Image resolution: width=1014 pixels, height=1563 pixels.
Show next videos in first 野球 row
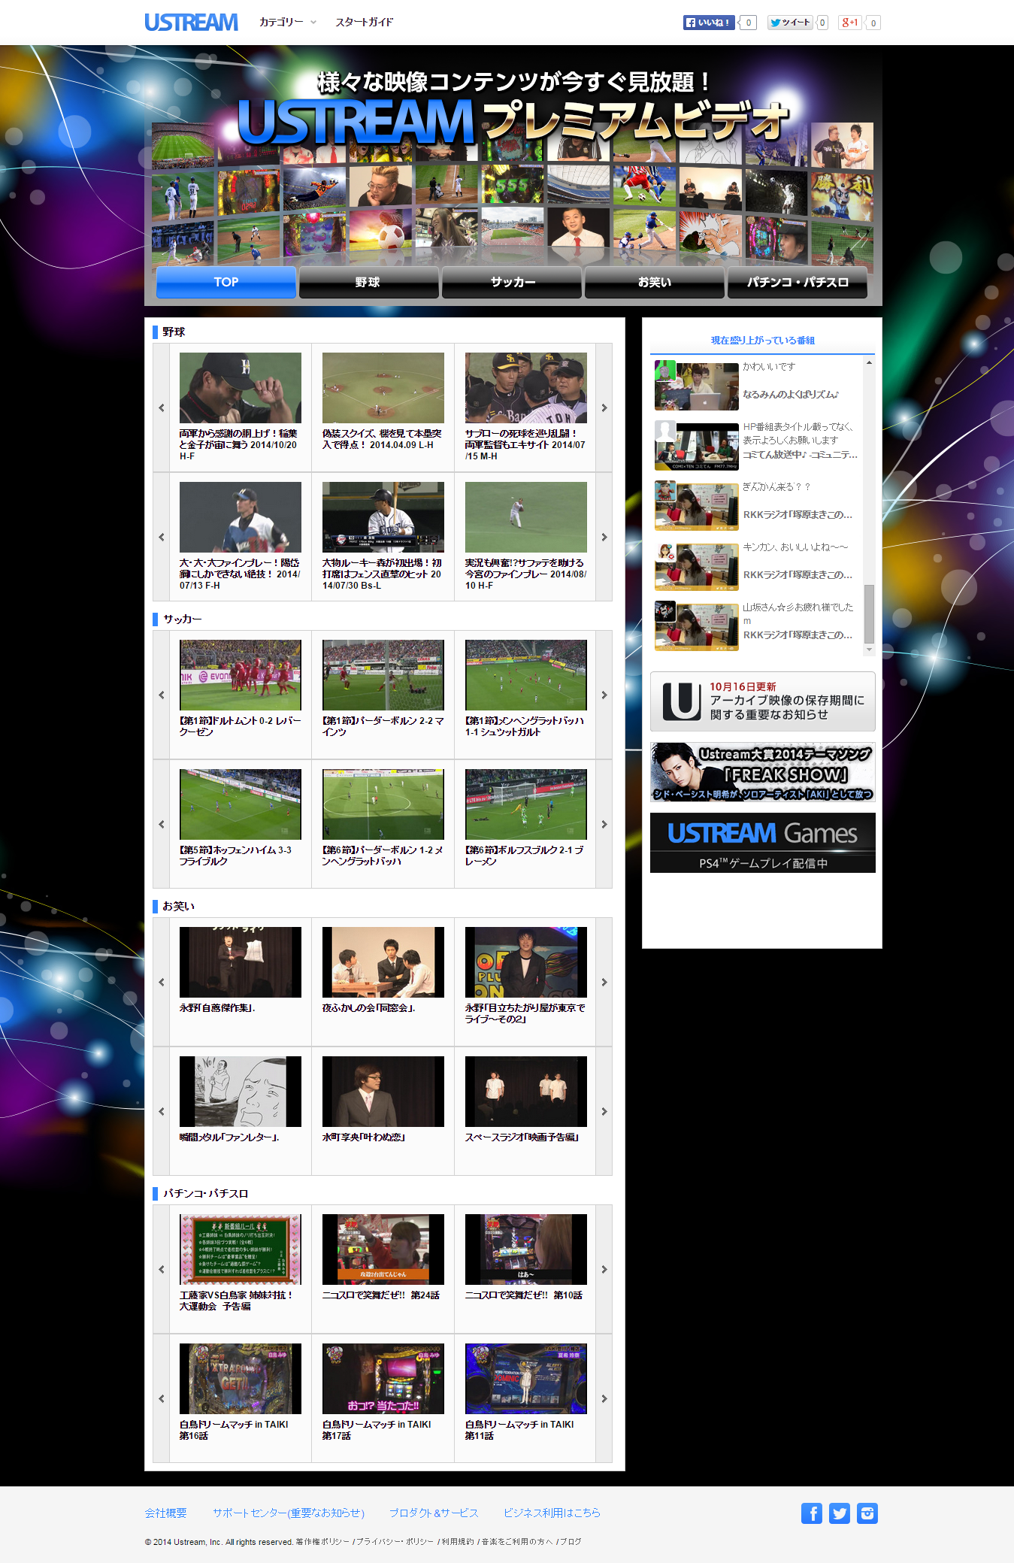coord(604,407)
